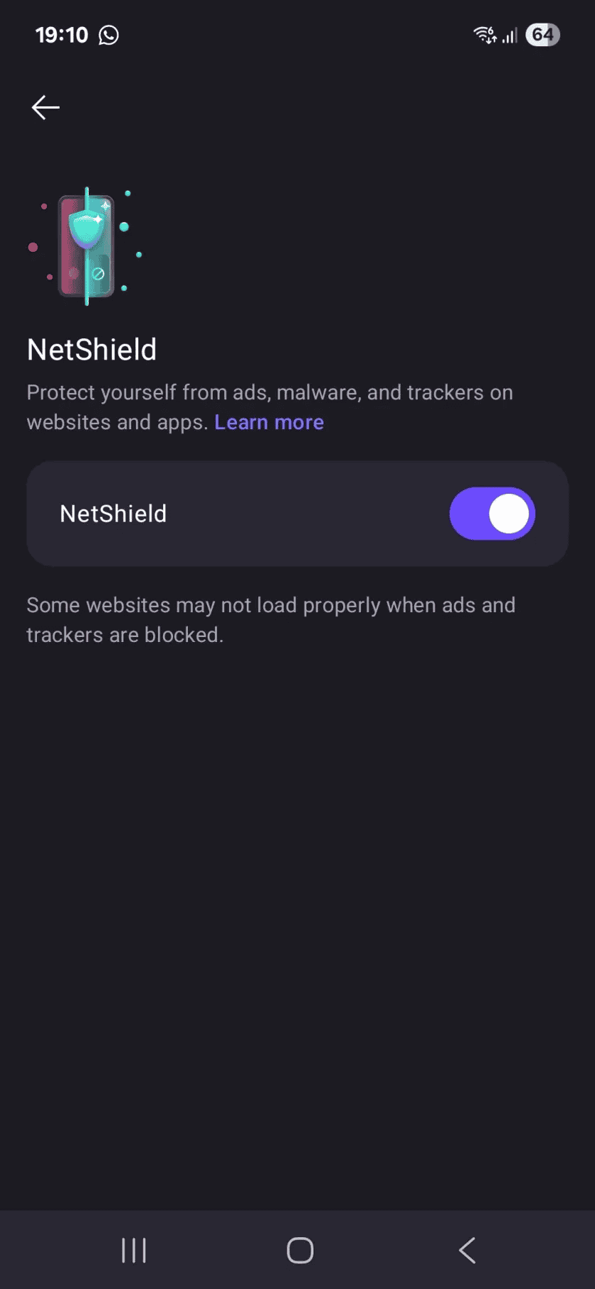Click the NetShield setting row
The width and height of the screenshot is (595, 1289).
point(297,513)
